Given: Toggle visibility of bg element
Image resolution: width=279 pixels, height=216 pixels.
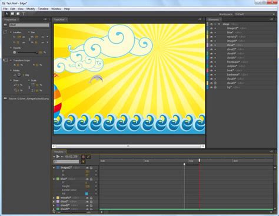Looking at the screenshot, I should 211,87.
